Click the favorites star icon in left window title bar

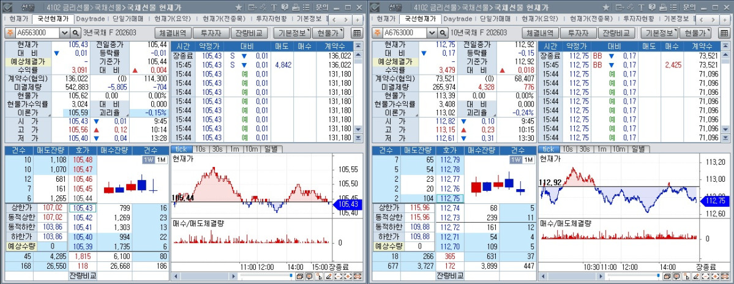tap(239, 7)
